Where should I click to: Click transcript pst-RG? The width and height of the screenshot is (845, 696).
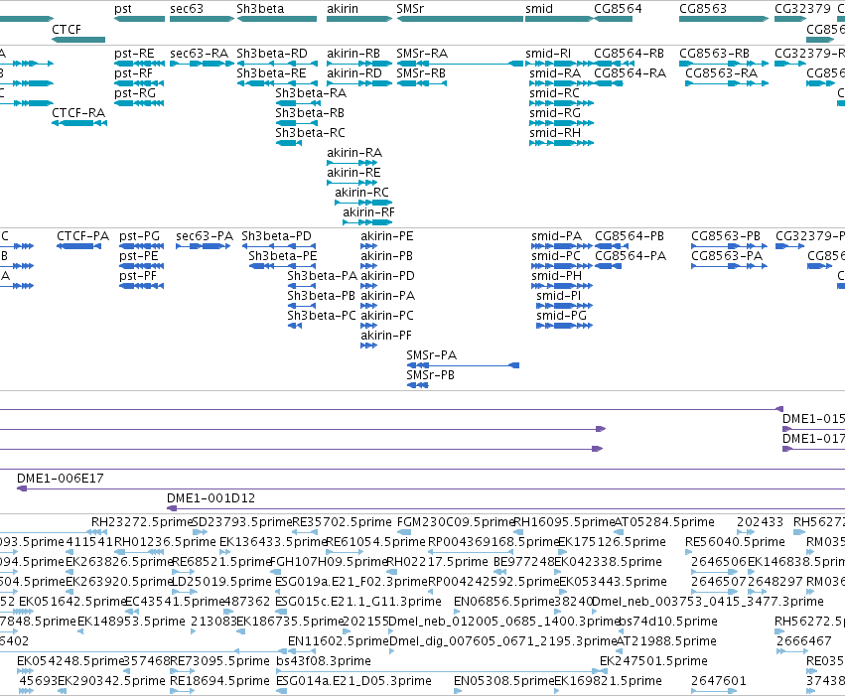(x=140, y=103)
